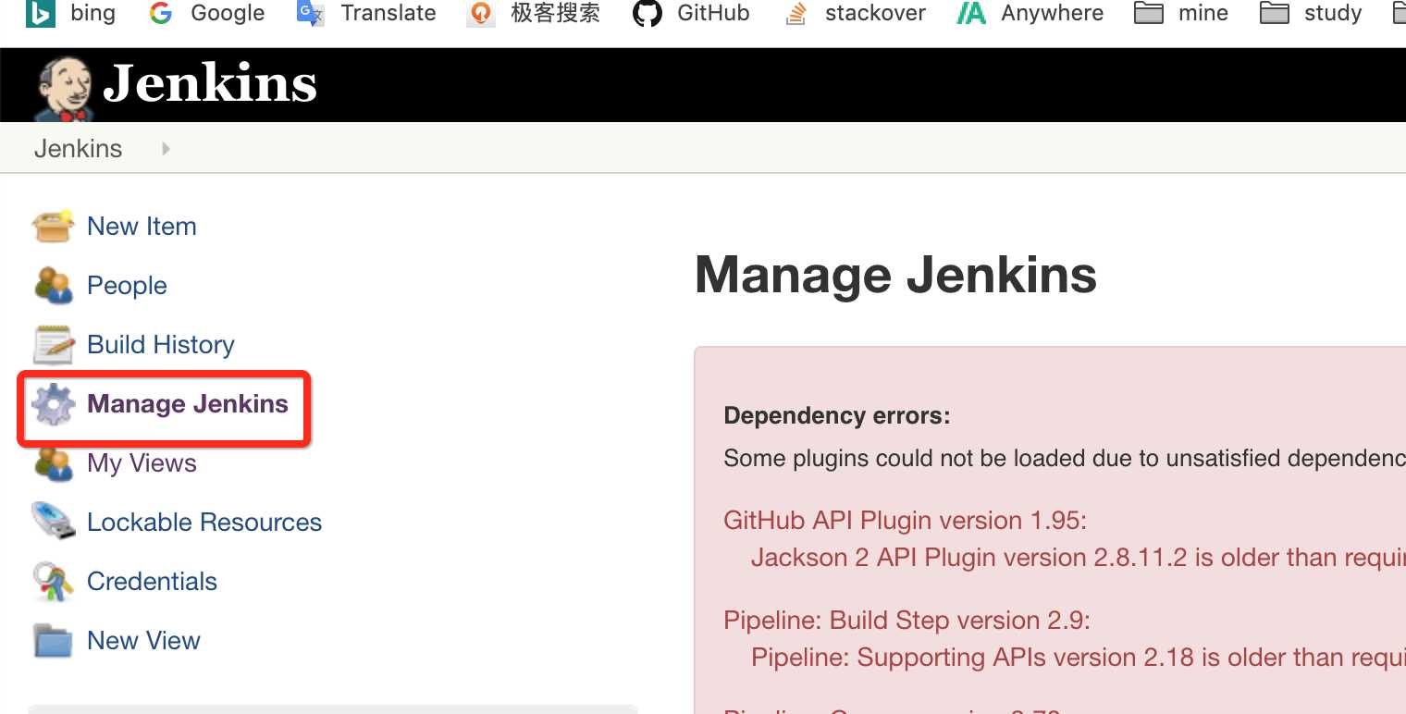Screen dimensions: 1406x714
Task: Open the Google bookmark label
Action: 228,13
